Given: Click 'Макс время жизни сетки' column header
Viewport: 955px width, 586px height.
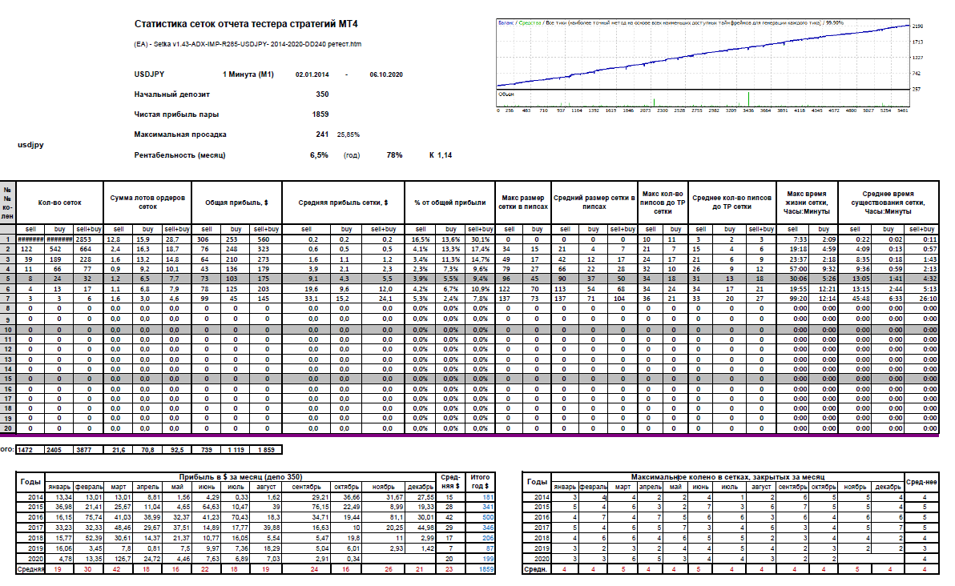Looking at the screenshot, I should 807,203.
